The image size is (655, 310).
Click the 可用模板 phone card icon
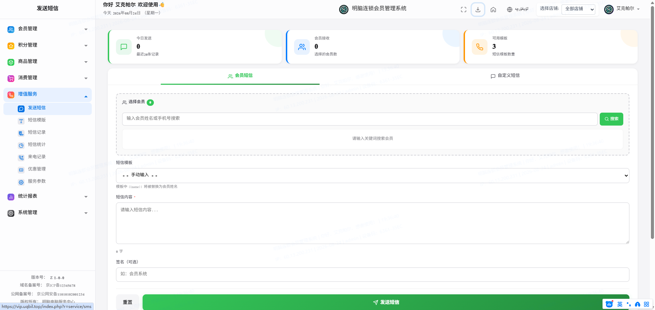(480, 47)
